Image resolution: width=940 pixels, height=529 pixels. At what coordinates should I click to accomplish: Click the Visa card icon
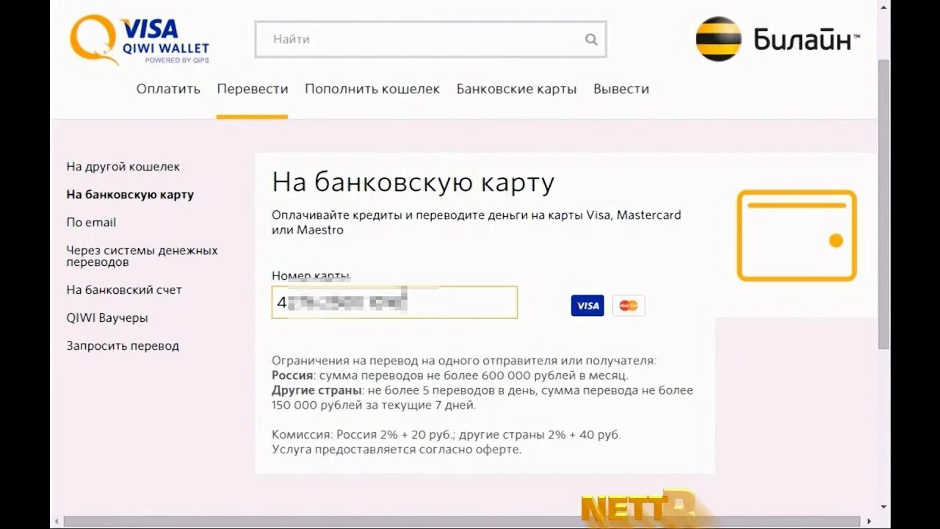(x=587, y=306)
